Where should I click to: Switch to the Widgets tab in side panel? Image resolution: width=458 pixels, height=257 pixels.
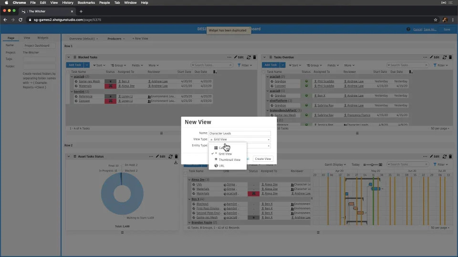[x=42, y=38]
